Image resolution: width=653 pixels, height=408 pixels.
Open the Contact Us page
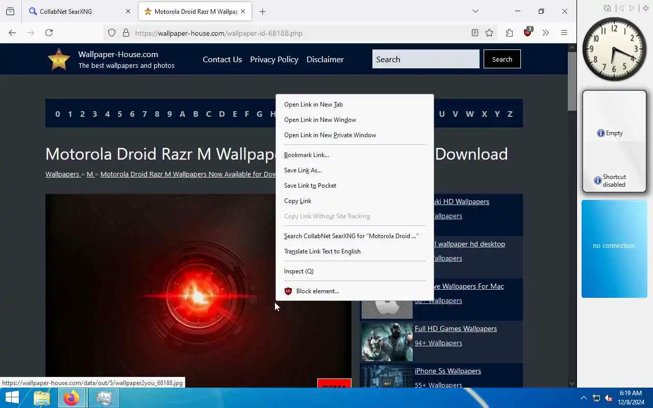222,59
